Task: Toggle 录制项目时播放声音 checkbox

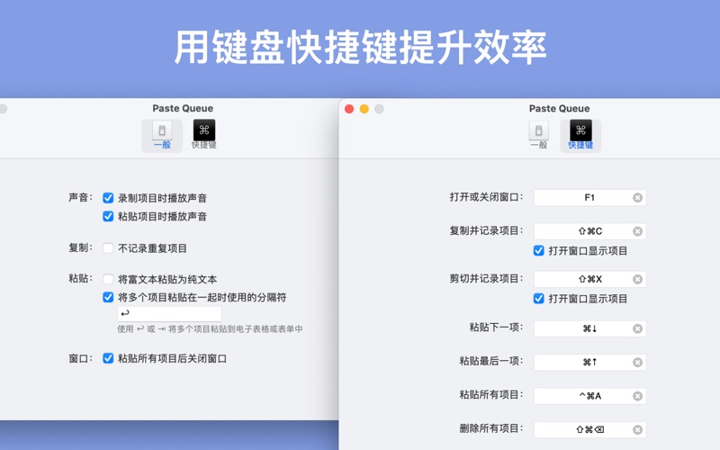Action: point(108,198)
